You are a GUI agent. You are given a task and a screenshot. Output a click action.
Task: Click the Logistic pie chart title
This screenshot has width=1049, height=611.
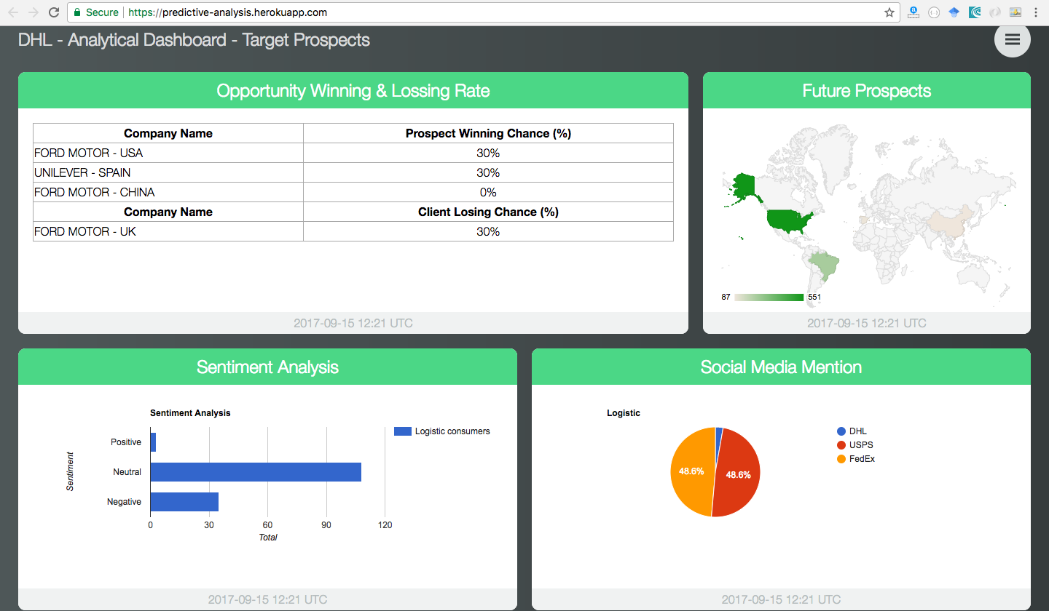(x=624, y=412)
